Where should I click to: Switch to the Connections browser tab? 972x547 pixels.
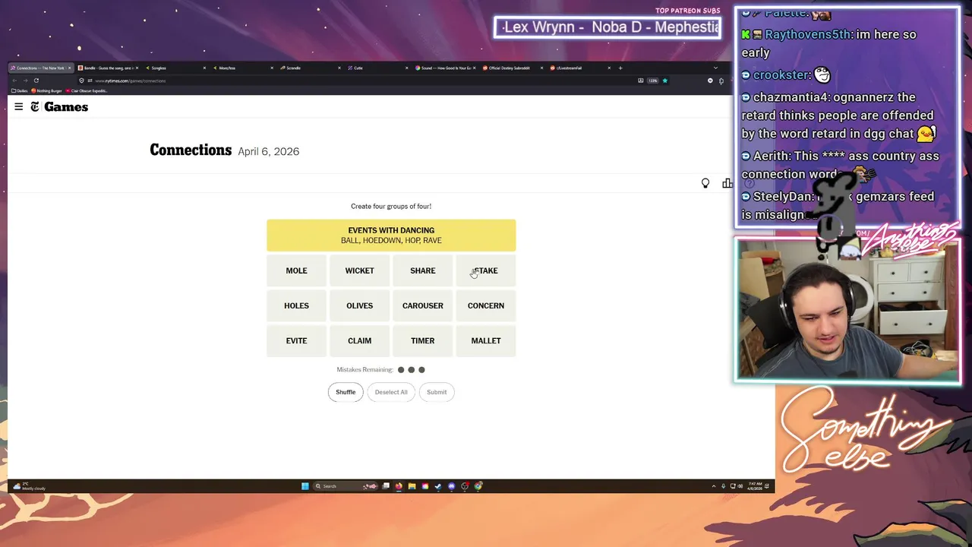point(39,68)
